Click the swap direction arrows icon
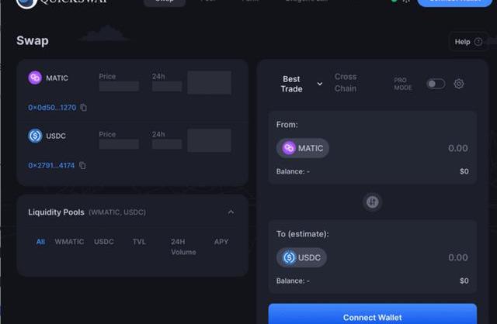 point(373,202)
